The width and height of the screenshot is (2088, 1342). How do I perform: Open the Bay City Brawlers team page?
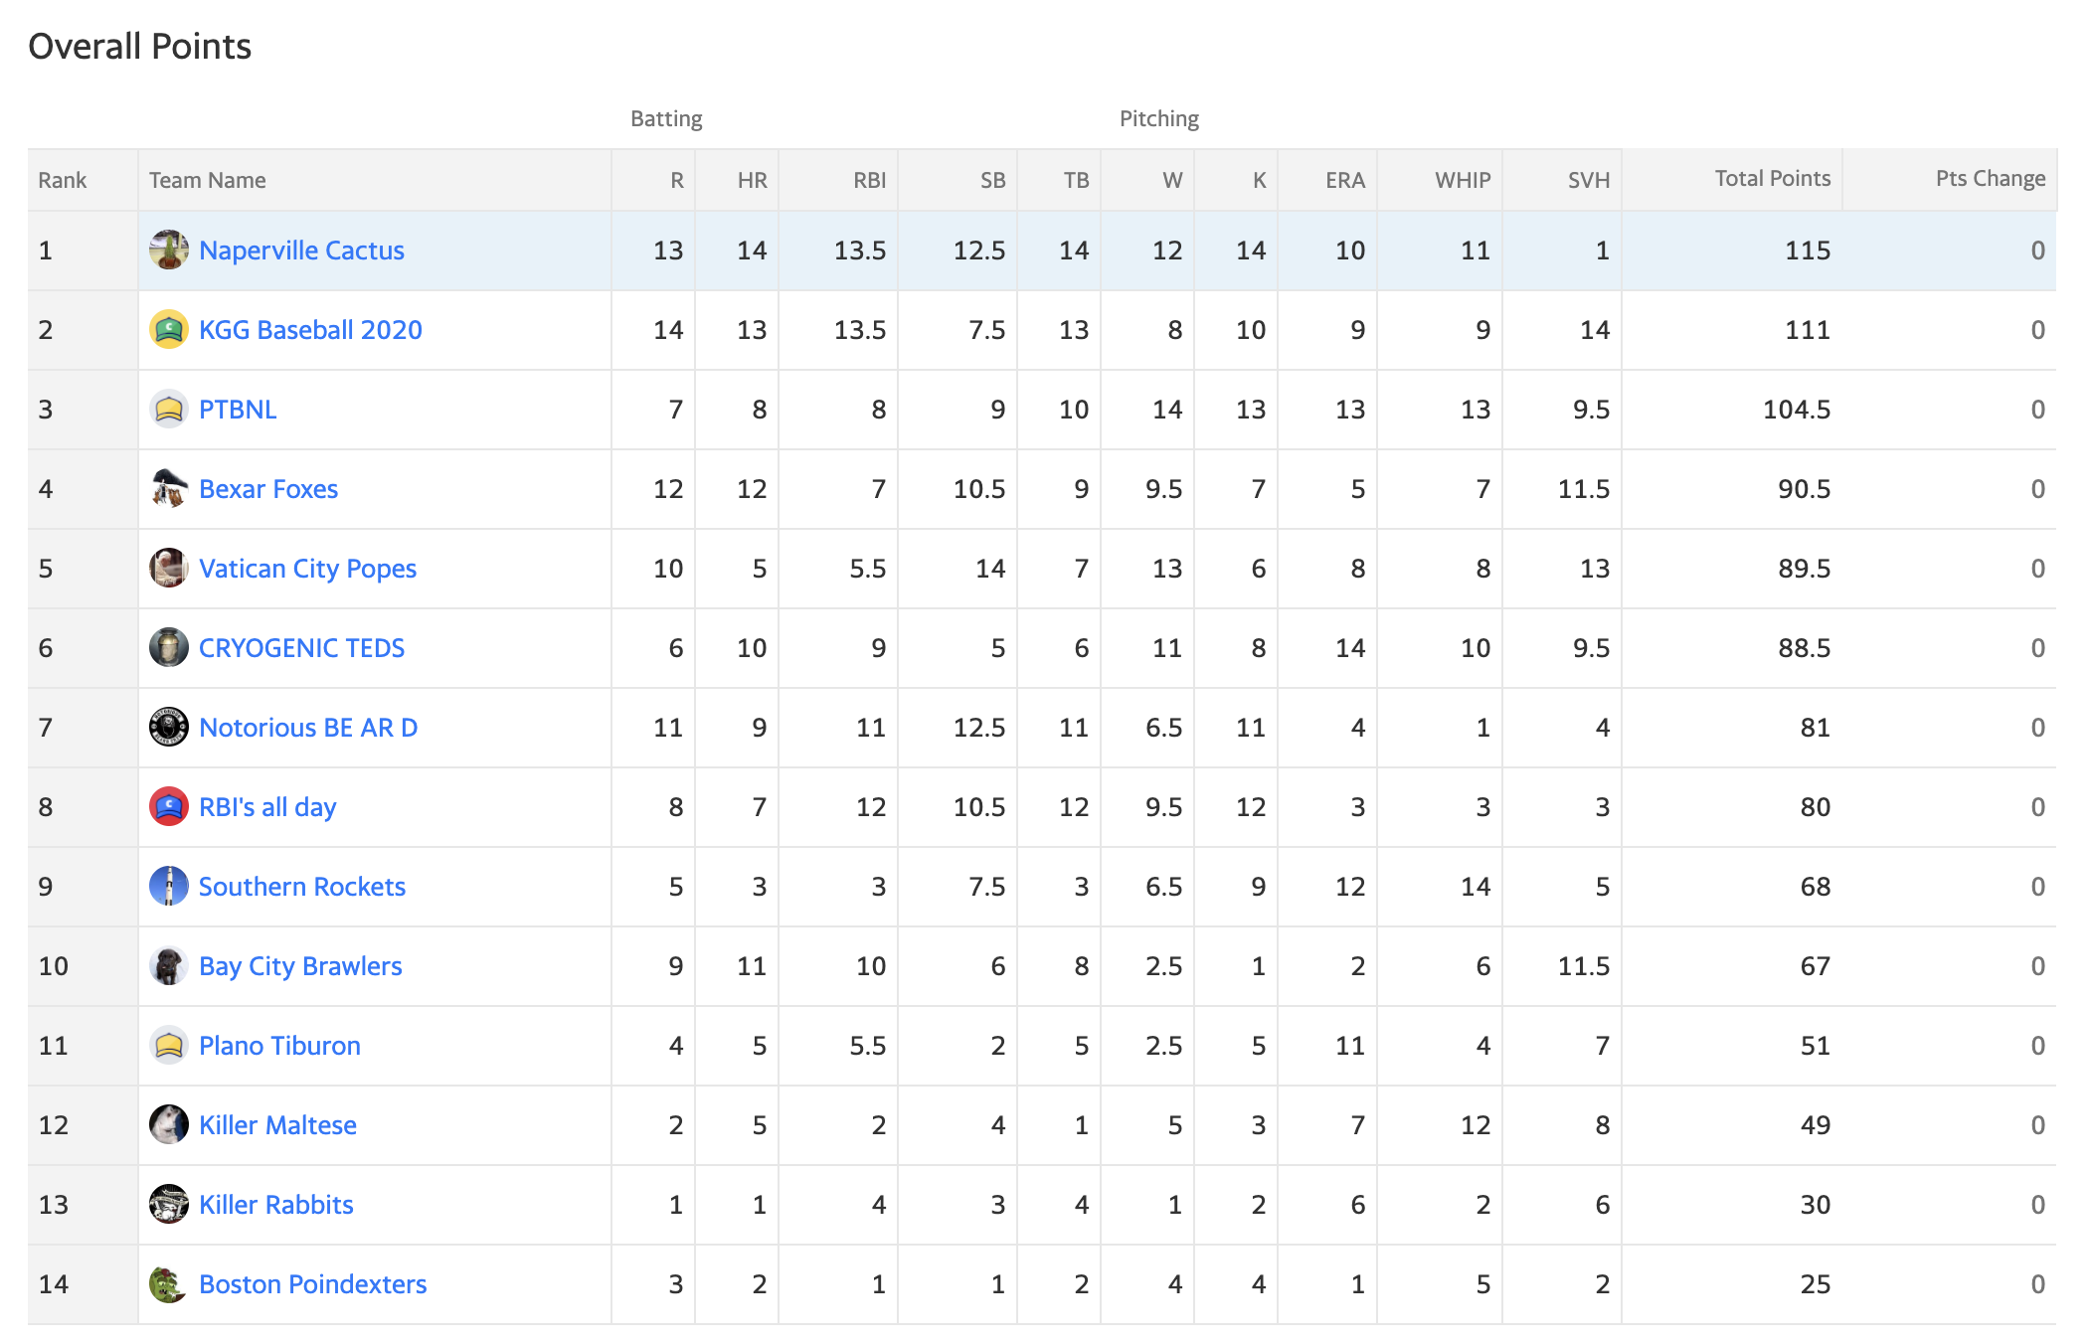(300, 966)
